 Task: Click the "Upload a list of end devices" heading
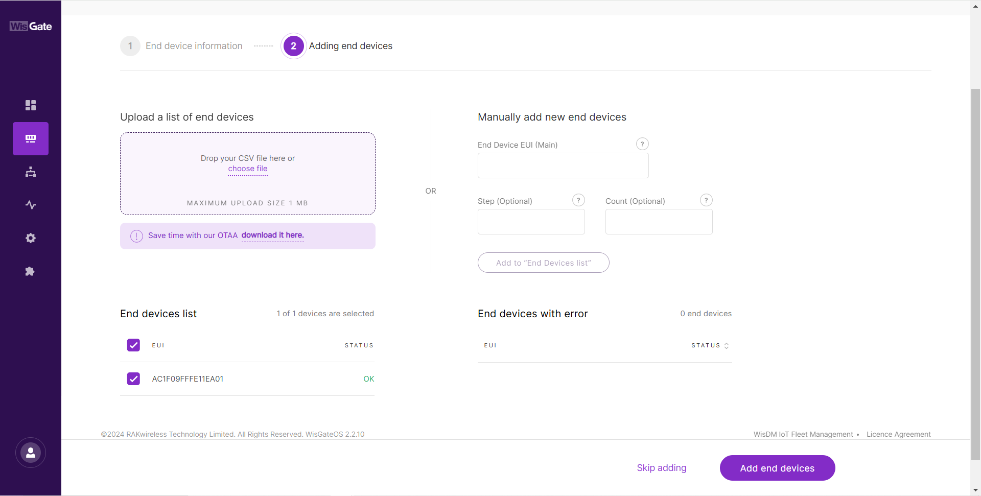tap(187, 117)
